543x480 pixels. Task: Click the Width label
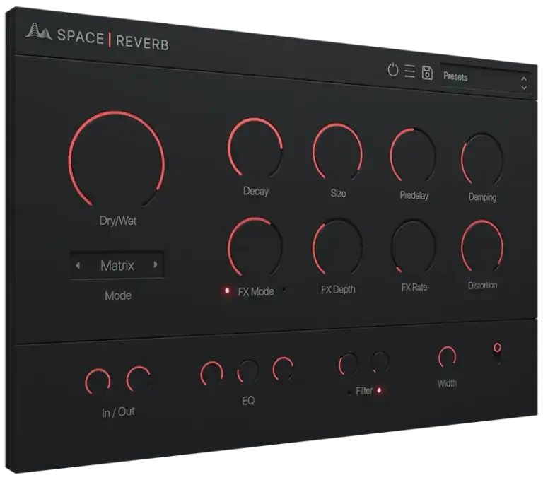coord(447,383)
